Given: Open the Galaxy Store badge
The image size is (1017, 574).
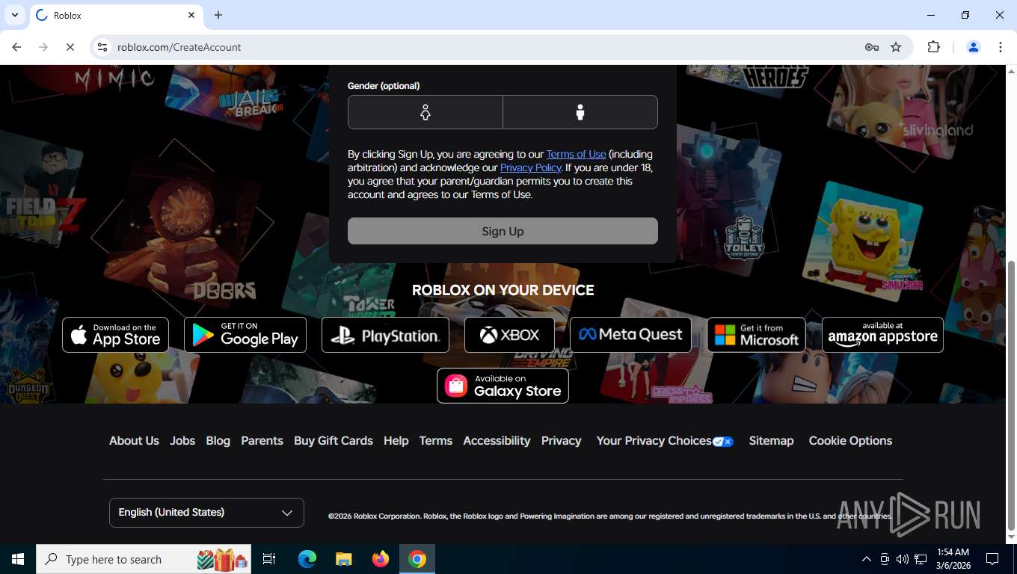Looking at the screenshot, I should (503, 385).
